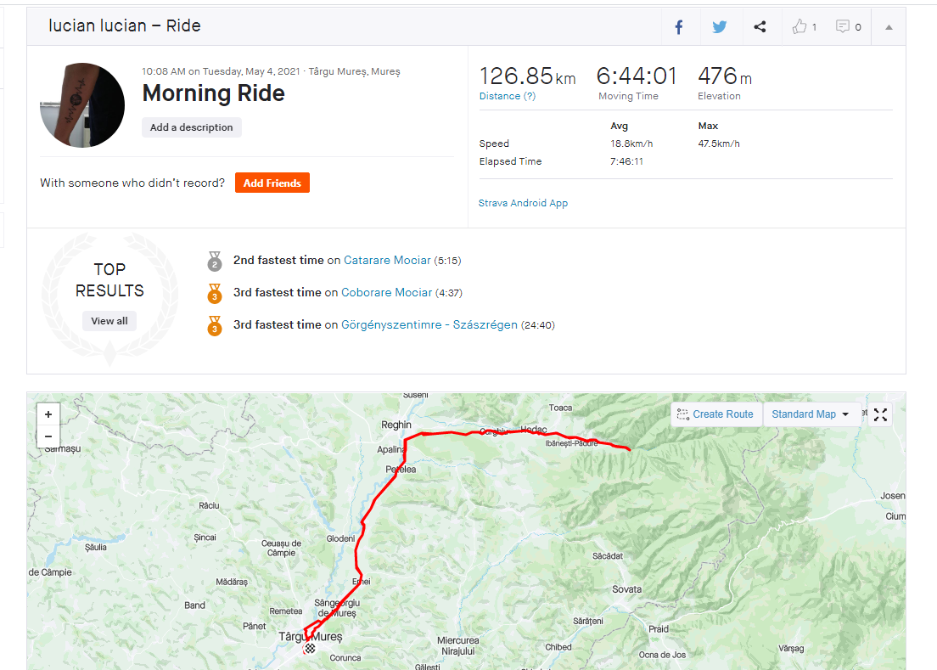This screenshot has height=670, width=937.
Task: Zoom out on the map
Action: pos(48,436)
